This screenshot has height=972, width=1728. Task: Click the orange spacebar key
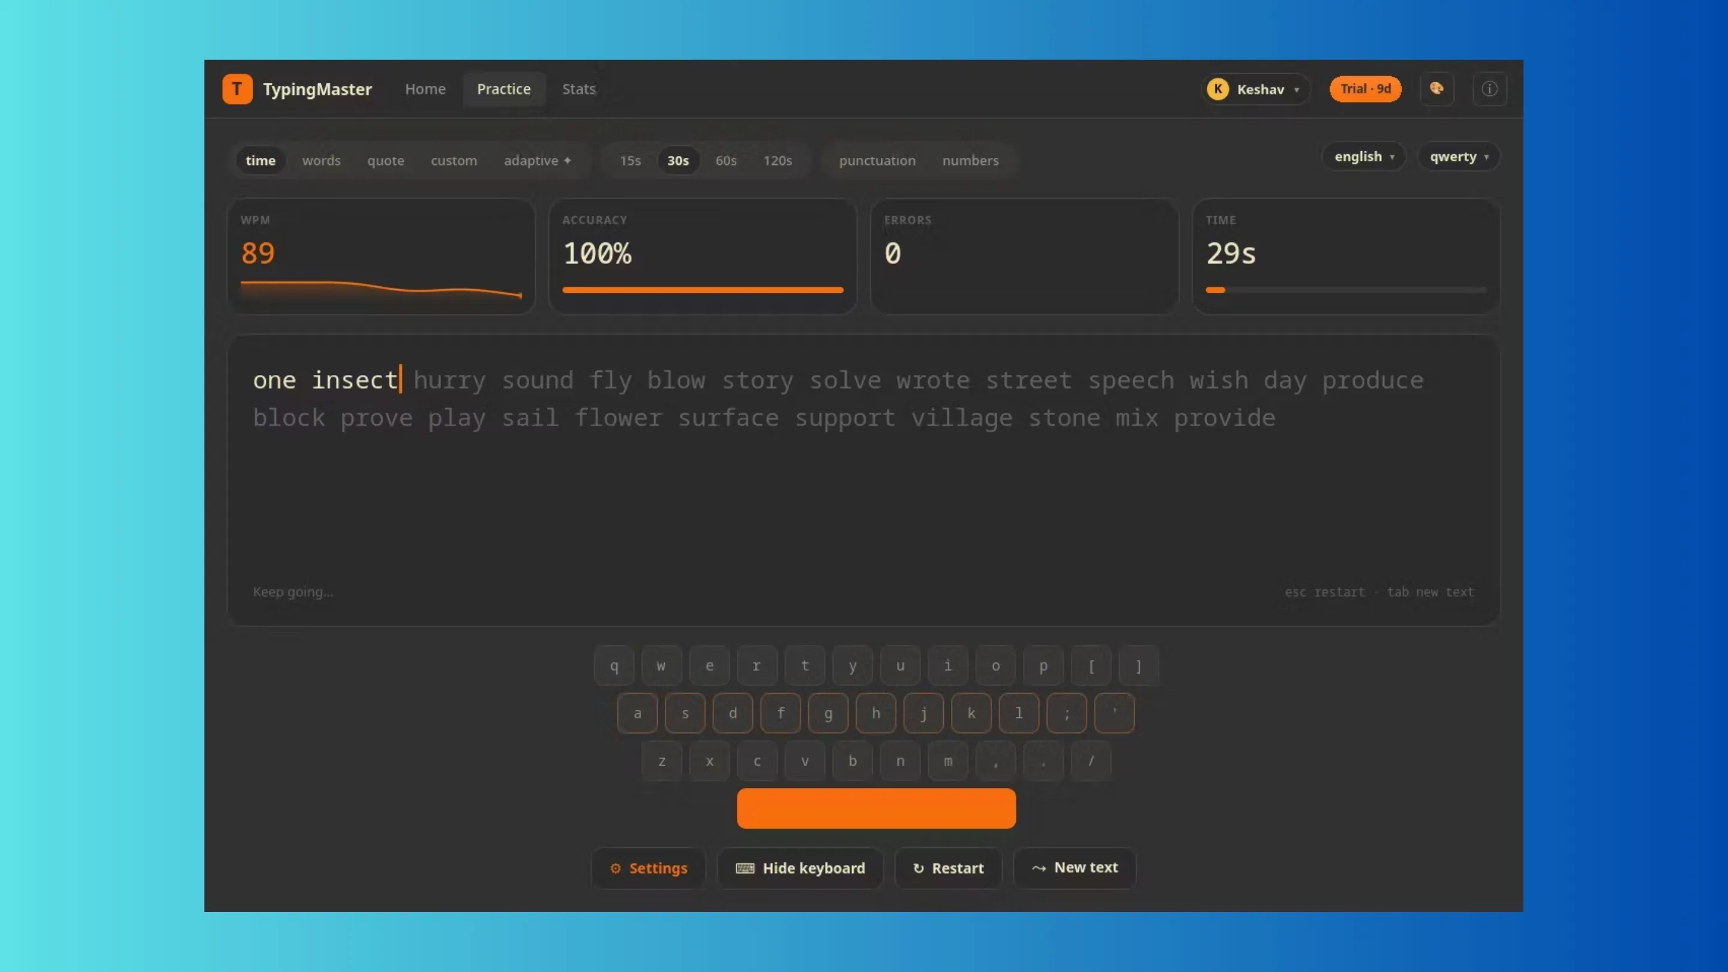(x=876, y=808)
